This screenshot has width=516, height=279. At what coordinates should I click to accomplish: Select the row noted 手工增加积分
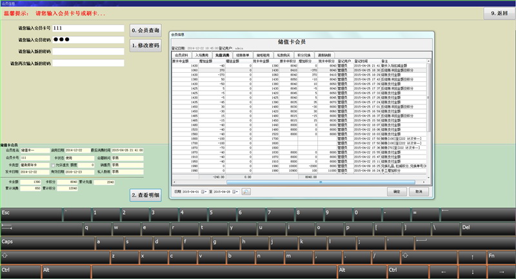(299, 171)
